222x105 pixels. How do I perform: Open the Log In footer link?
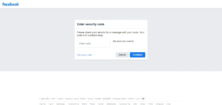[51, 104]
